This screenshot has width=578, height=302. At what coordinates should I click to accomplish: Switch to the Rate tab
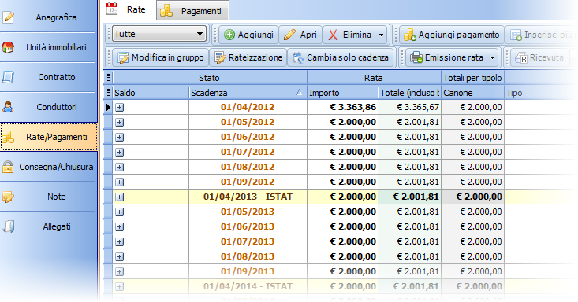129,9
